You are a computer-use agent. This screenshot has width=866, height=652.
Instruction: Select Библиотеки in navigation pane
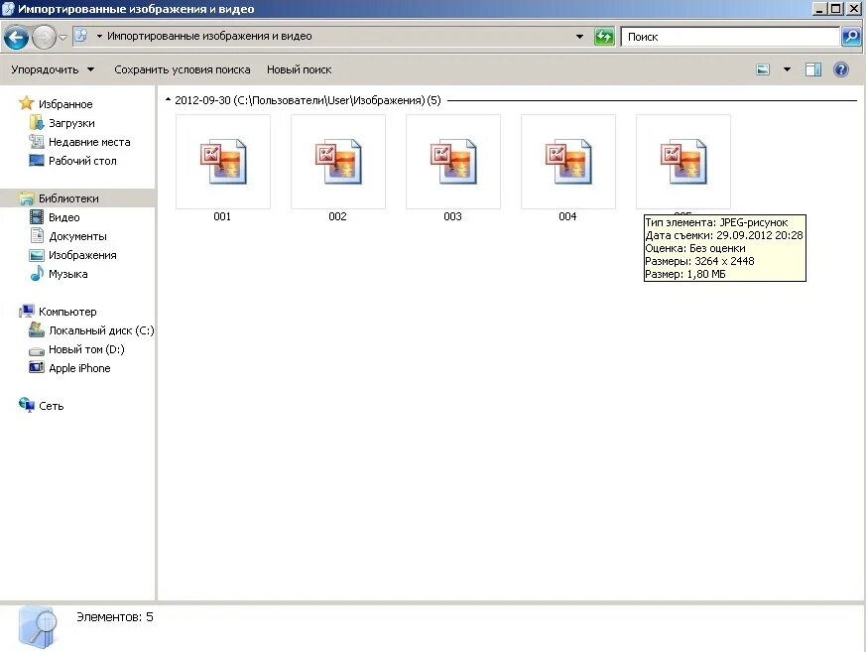pyautogui.click(x=68, y=198)
